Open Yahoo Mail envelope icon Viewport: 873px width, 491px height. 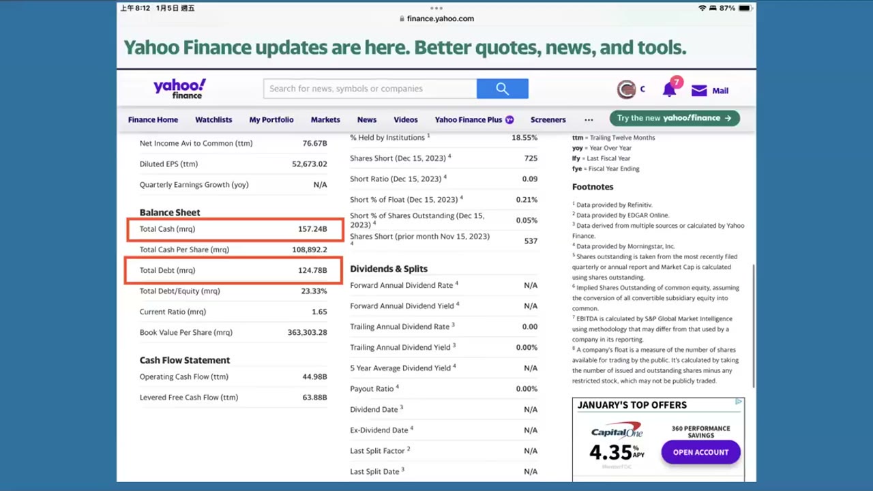699,91
